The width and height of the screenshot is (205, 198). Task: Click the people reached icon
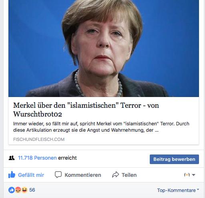(12, 158)
